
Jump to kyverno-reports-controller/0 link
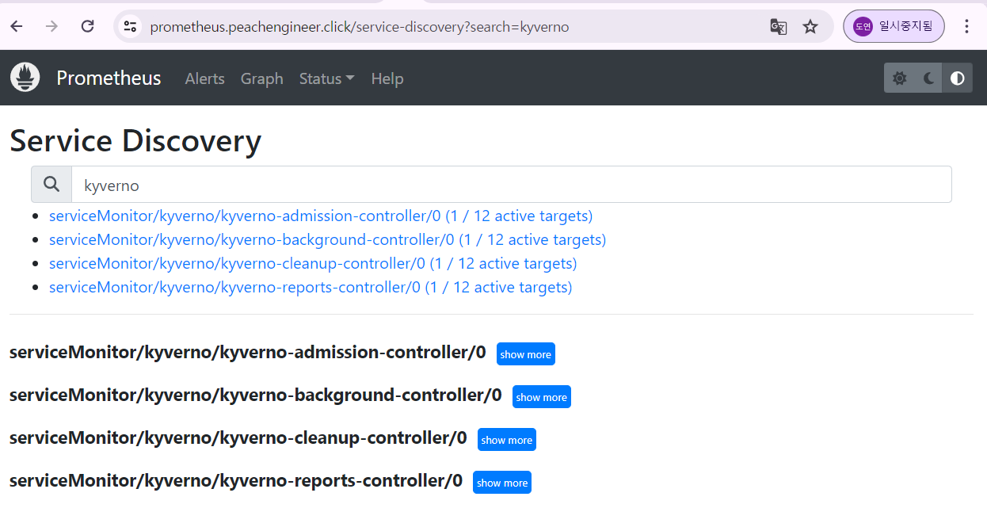click(311, 287)
